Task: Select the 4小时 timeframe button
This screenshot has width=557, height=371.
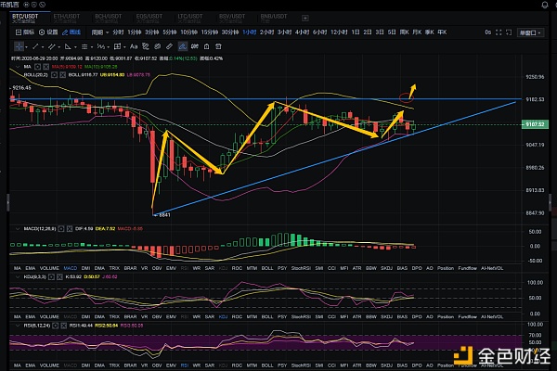Action: pyautogui.click(x=302, y=31)
